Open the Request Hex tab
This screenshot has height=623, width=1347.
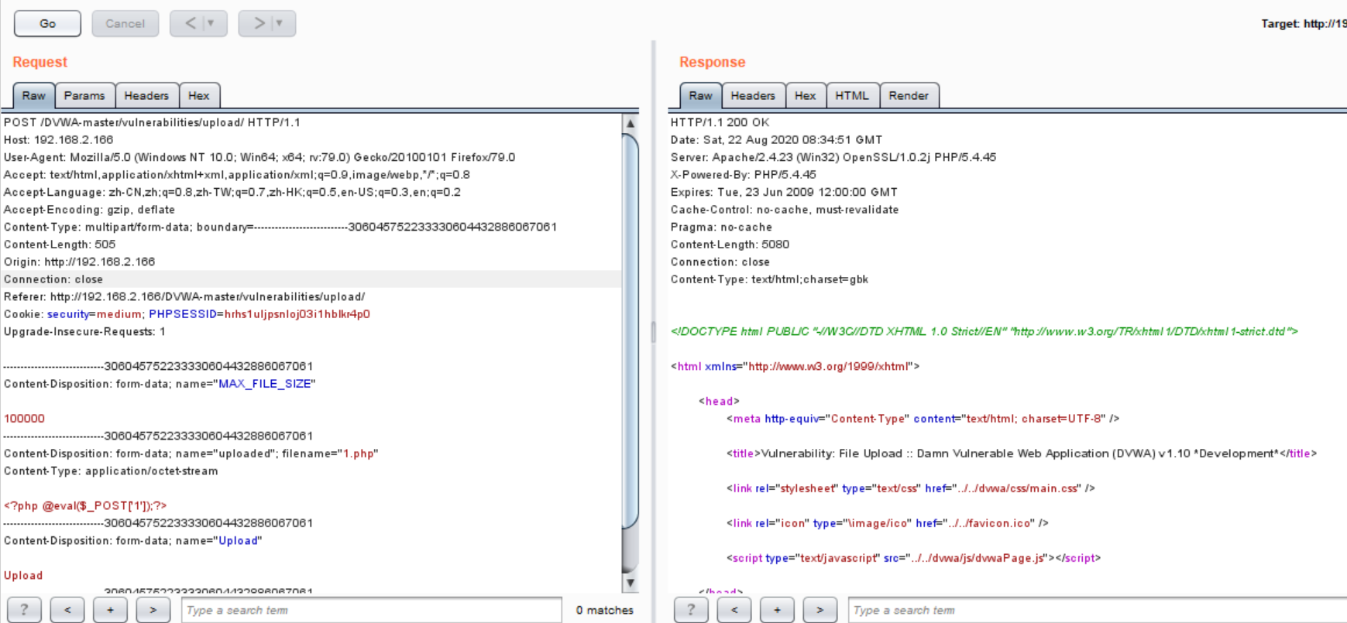pos(199,95)
